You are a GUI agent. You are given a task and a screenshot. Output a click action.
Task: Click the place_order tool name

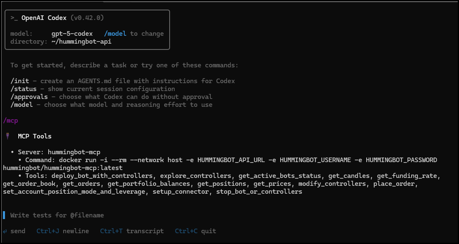pyautogui.click(x=394, y=183)
